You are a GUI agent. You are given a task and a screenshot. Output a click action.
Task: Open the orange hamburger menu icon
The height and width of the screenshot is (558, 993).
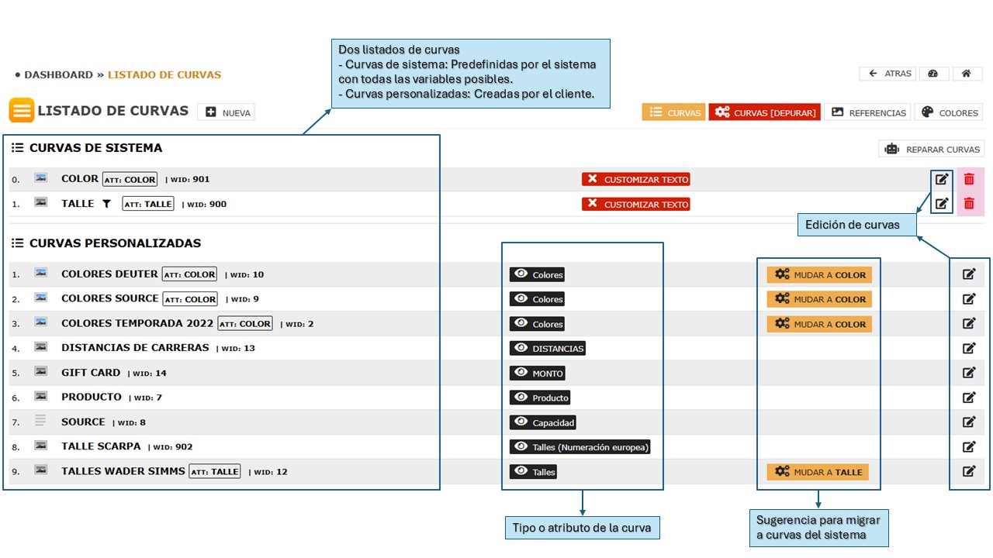point(22,111)
